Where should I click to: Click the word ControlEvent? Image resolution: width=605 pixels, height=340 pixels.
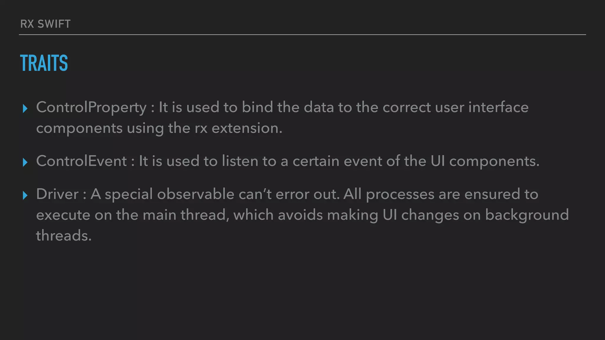click(x=82, y=161)
